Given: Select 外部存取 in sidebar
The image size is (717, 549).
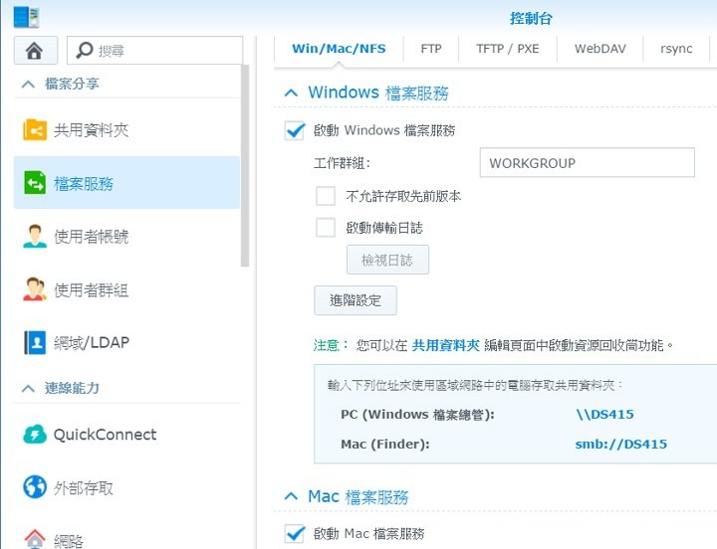Looking at the screenshot, I should 126,487.
